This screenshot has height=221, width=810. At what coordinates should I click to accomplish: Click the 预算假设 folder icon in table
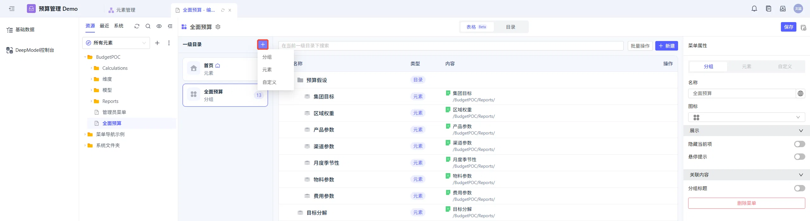300,80
